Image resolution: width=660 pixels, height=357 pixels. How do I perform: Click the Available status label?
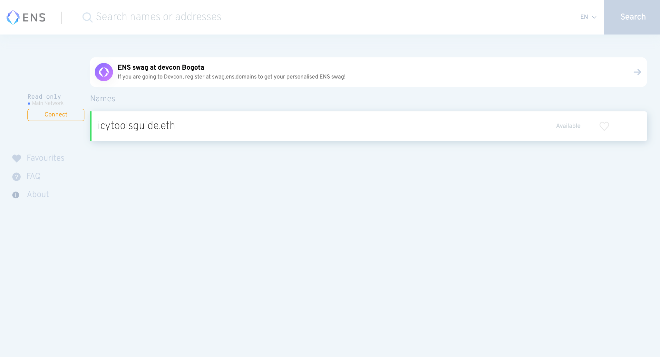tap(568, 126)
